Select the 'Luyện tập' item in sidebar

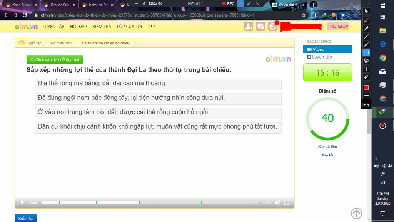point(320,57)
